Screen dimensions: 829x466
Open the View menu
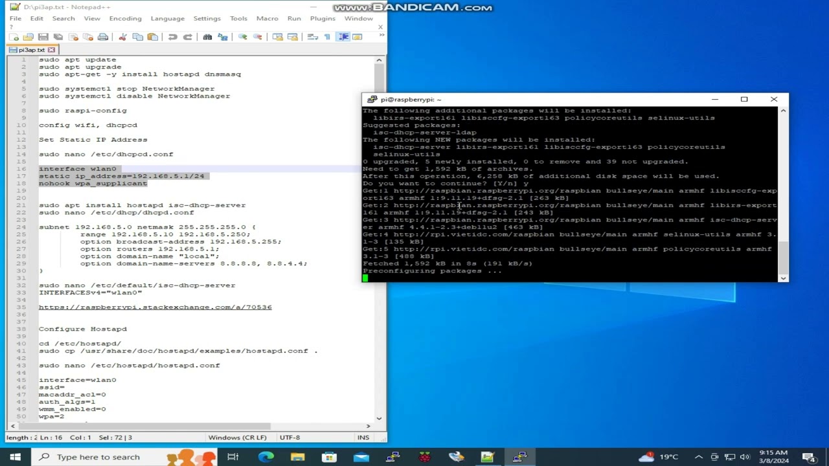click(x=92, y=18)
